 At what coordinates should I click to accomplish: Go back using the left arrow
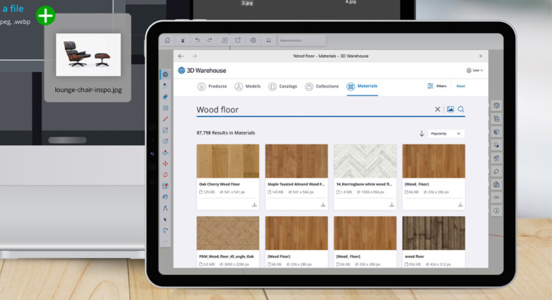[x=181, y=57]
